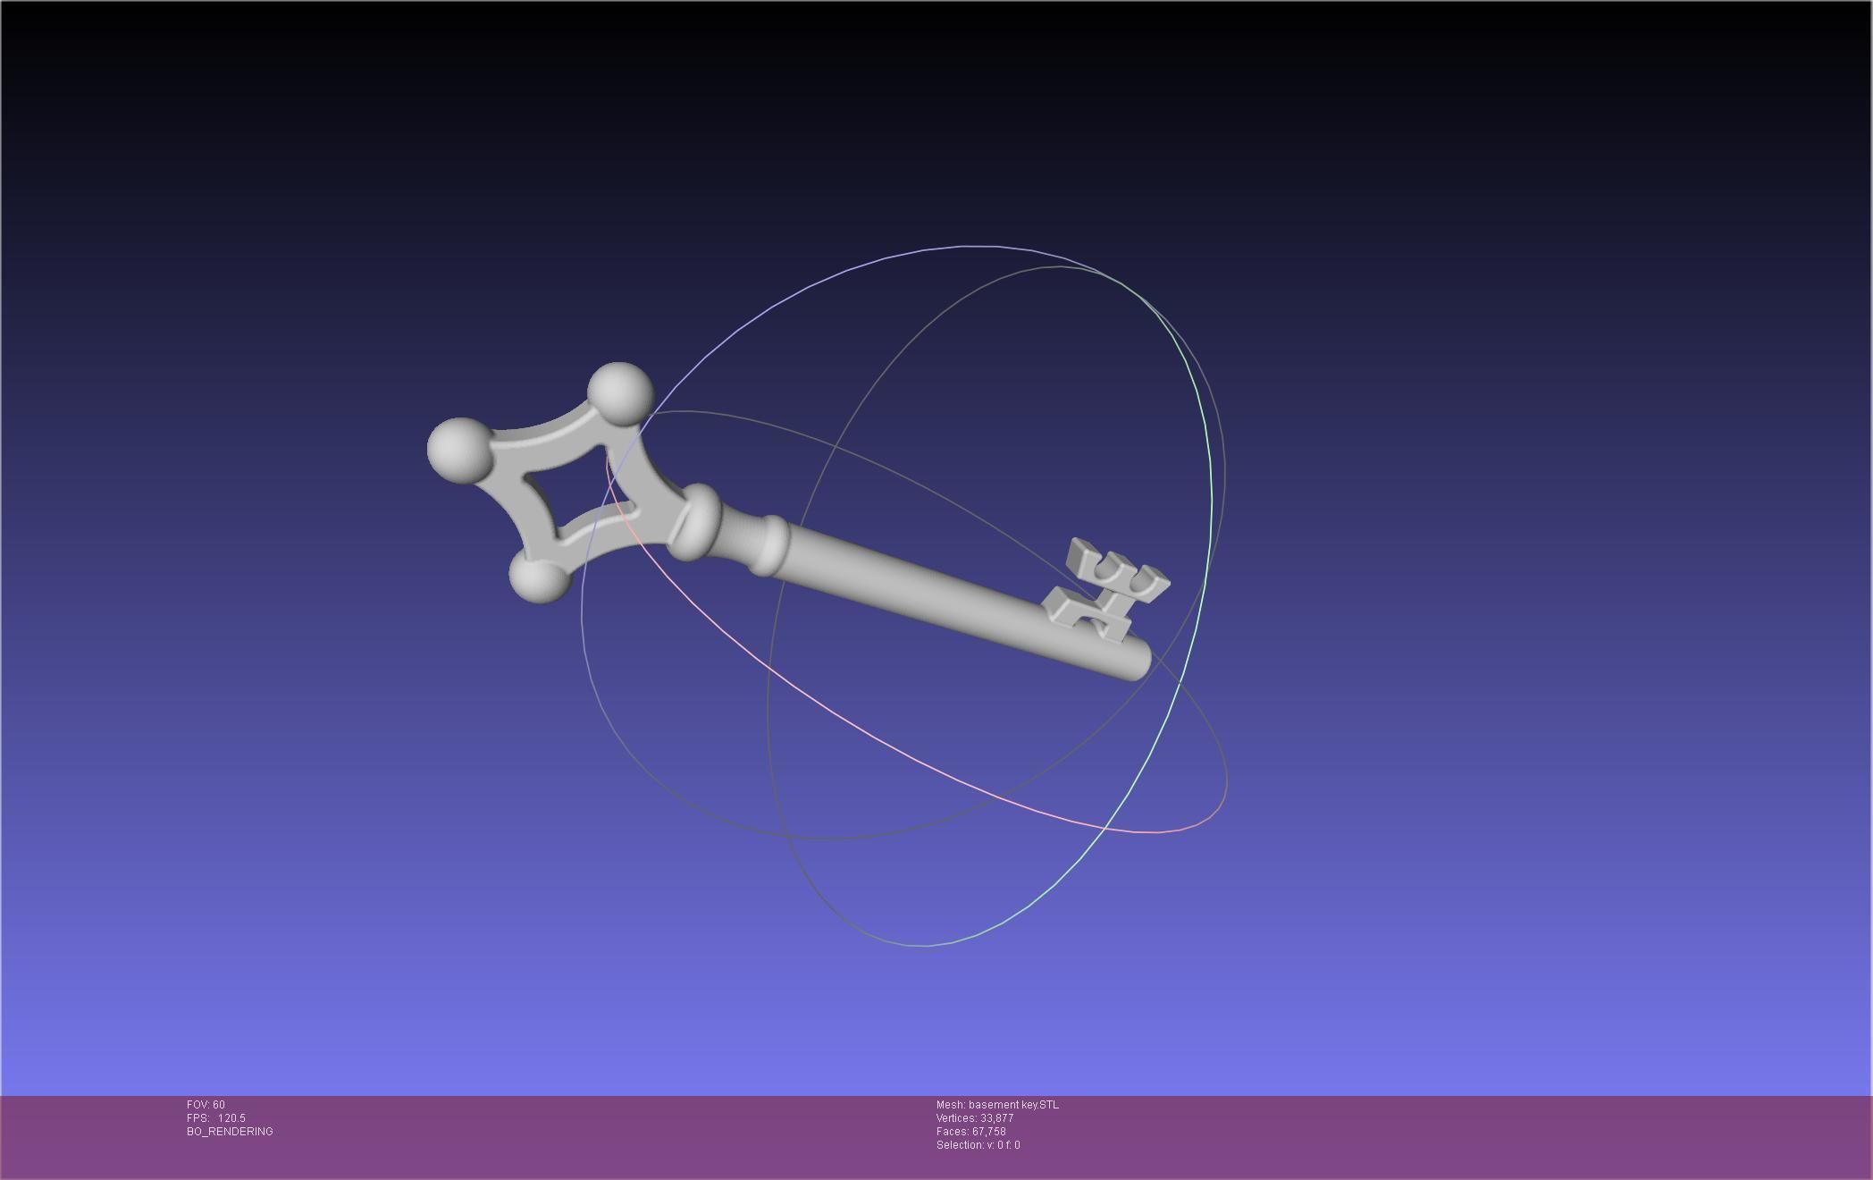Click the BO_RENDERING label
This screenshot has width=1873, height=1180.
(230, 1132)
